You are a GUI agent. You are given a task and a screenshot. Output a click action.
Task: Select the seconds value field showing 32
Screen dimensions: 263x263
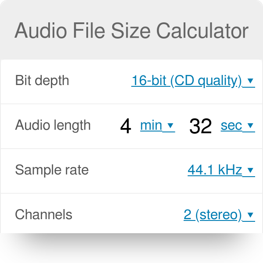coord(201,126)
